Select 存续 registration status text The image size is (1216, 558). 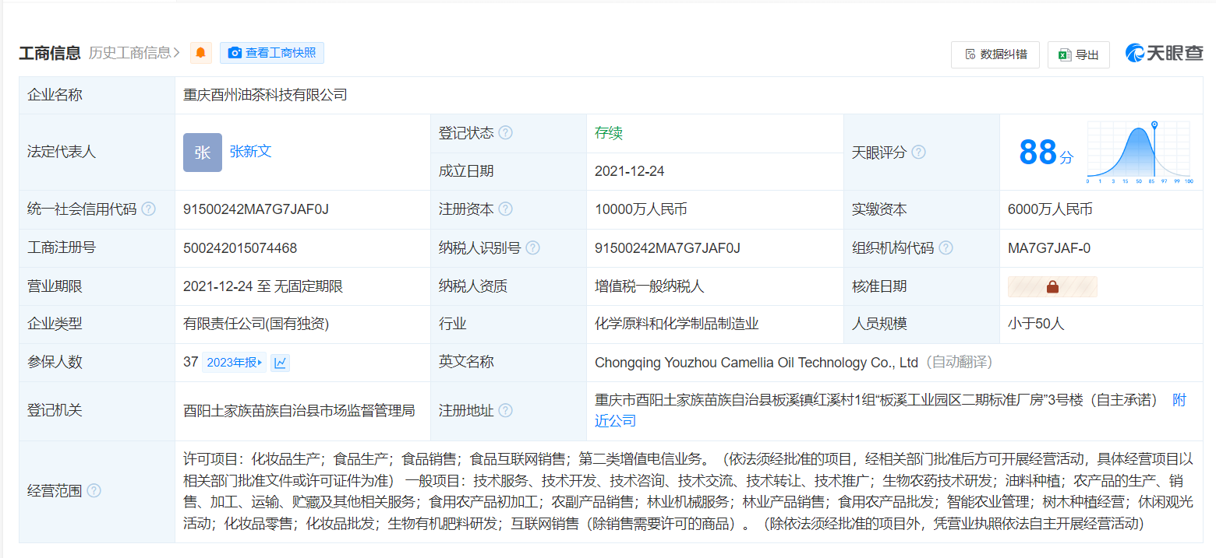pyautogui.click(x=609, y=133)
